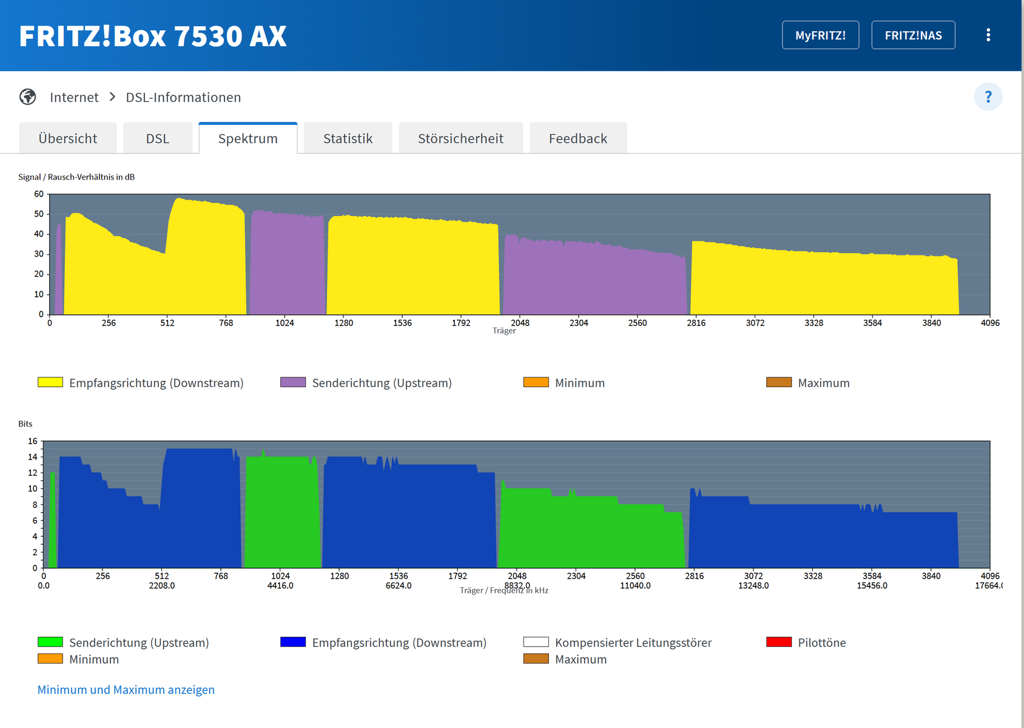Switch to the DSL tab
Viewport: 1024px width, 728px height.
[158, 138]
